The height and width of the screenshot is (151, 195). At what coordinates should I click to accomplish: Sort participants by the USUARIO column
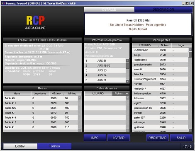tap(145, 46)
